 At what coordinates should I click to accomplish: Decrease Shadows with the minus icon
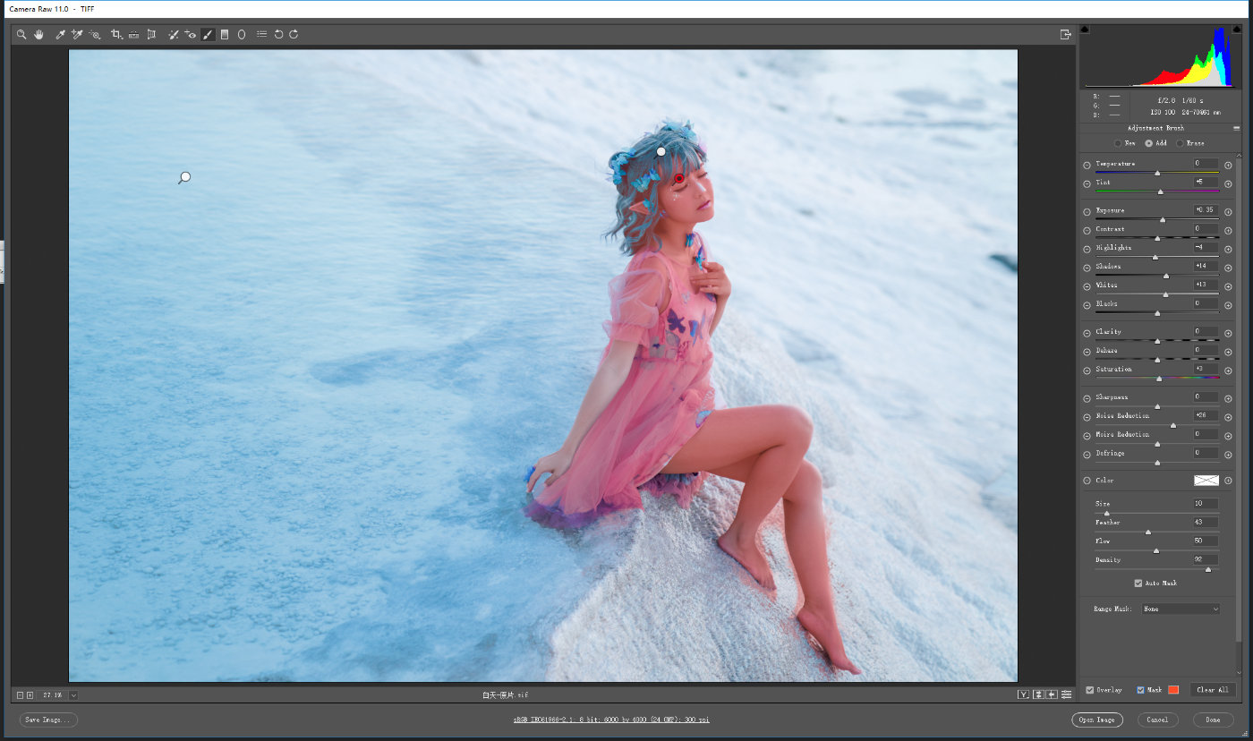coord(1087,268)
